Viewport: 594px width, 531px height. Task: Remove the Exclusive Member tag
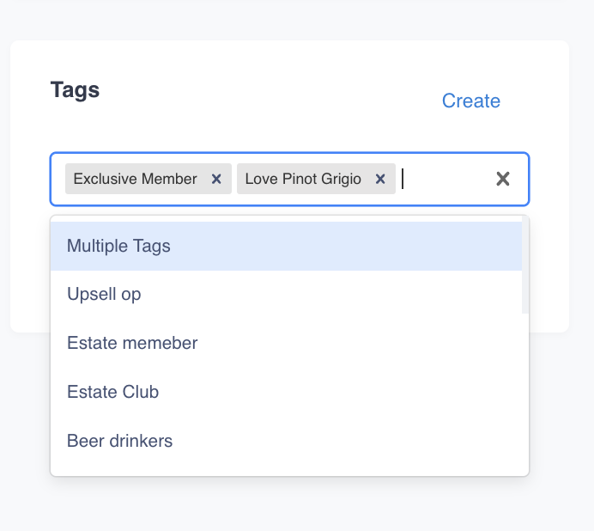tap(216, 179)
